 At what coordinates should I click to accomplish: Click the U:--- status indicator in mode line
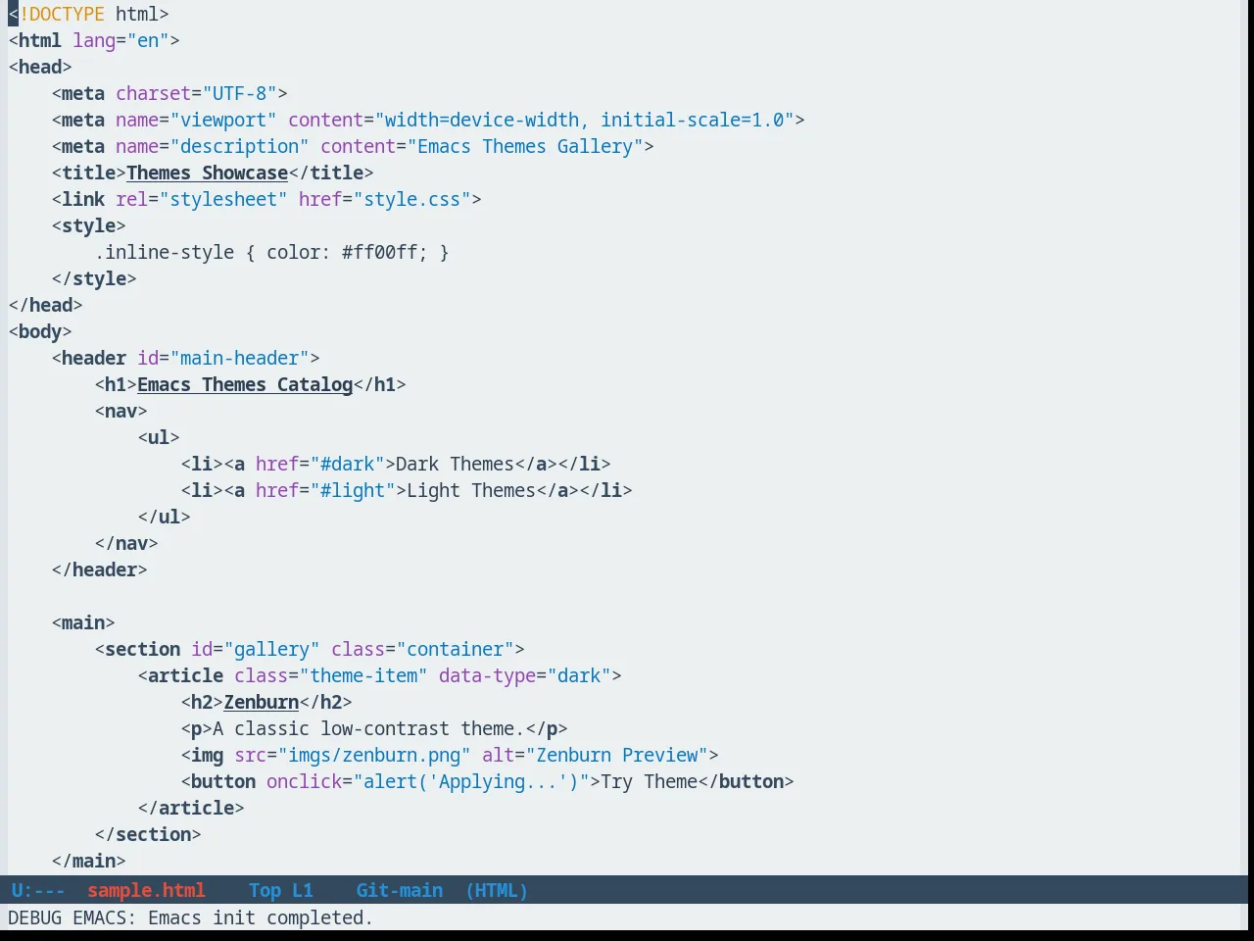pos(38,890)
